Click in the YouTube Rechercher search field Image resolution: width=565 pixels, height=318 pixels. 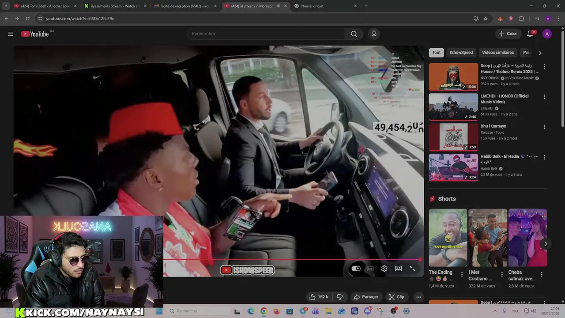click(266, 34)
